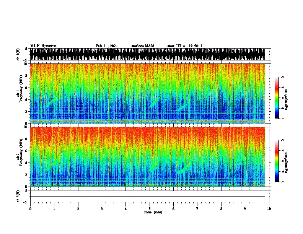Image resolution: width=303 pixels, height=234 pixels.
Task: Click the "Time (min)" x-axis label
Action: pyautogui.click(x=153, y=212)
